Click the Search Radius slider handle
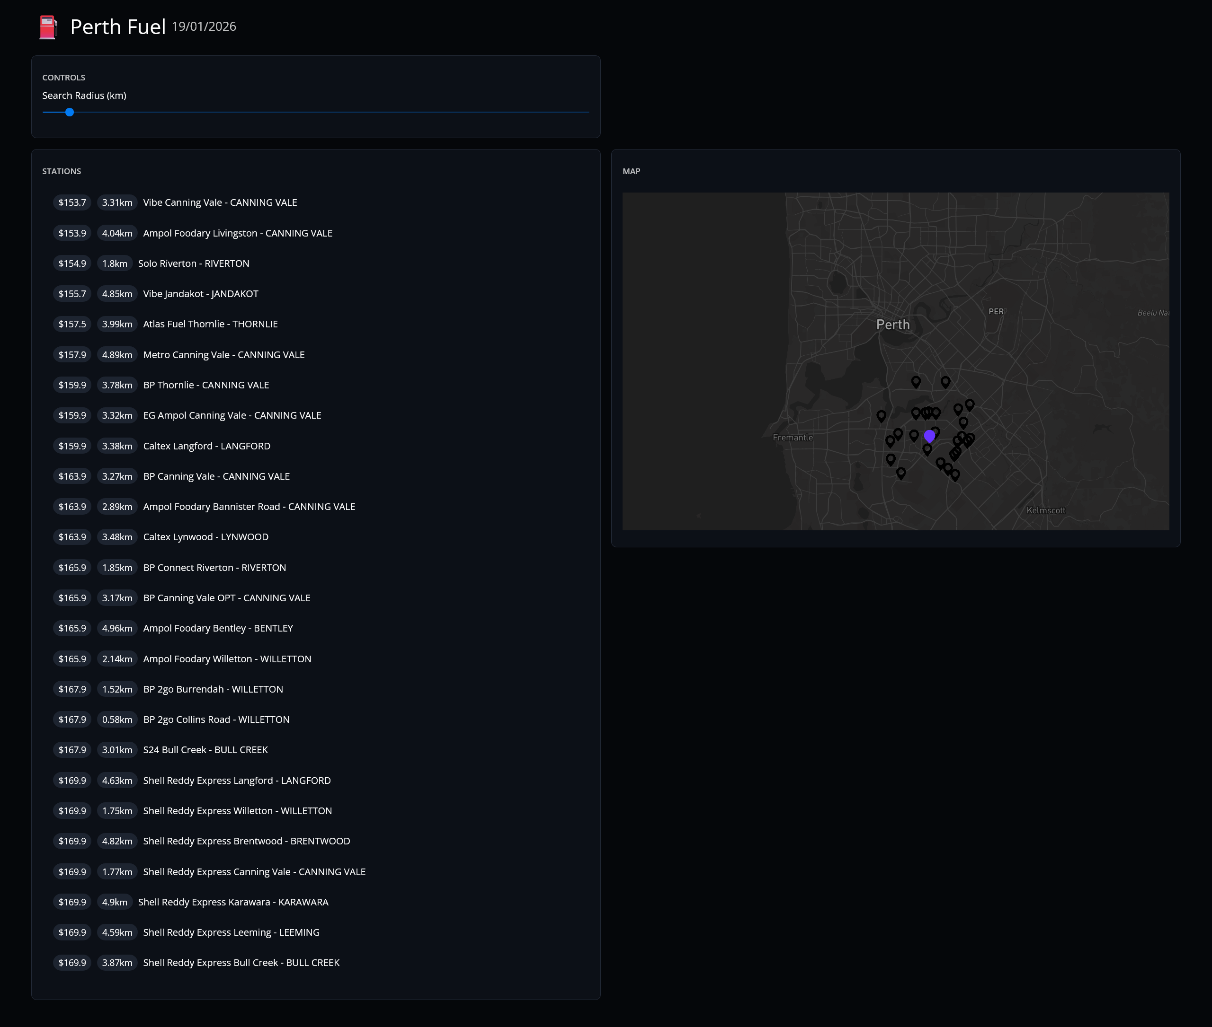1212x1027 pixels. point(69,112)
